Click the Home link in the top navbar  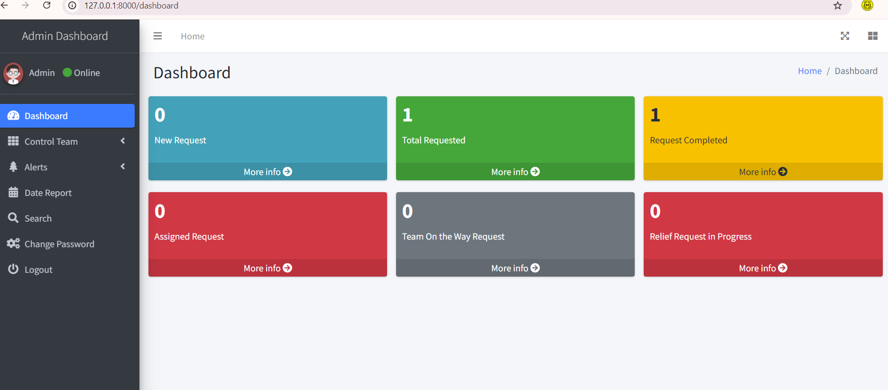[x=193, y=37]
